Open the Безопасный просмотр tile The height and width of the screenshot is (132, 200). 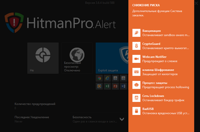point(77,58)
